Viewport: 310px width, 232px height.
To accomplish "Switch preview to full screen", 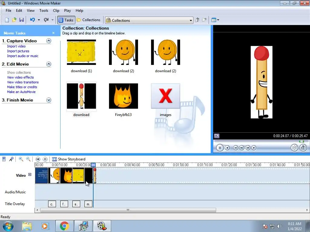I will [217, 136].
